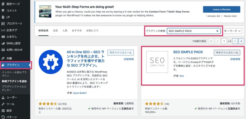
Task: Click the お問い合わせ envelope icon
Action: pyautogui.click(x=3, y=50)
